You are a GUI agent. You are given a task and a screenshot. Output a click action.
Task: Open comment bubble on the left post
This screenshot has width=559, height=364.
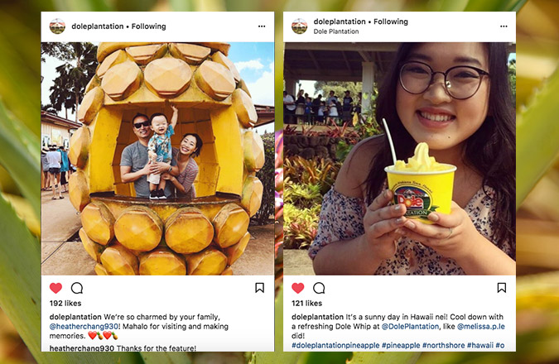(77, 288)
